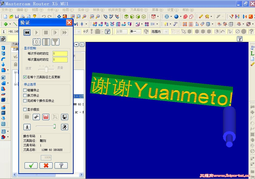Expand dropdown arrow beside the blue sphere icon
Viewport: 255px width, 179px height.
tap(181, 17)
